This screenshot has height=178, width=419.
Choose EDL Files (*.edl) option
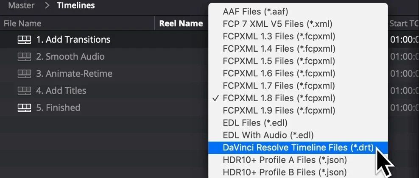click(254, 123)
